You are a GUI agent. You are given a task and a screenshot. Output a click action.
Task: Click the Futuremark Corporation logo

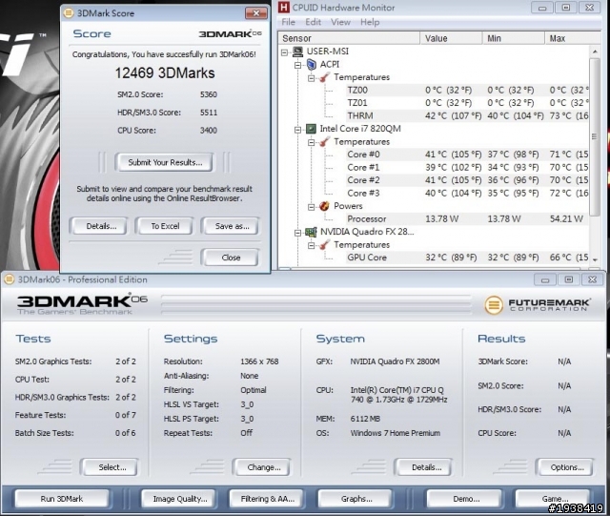(537, 304)
